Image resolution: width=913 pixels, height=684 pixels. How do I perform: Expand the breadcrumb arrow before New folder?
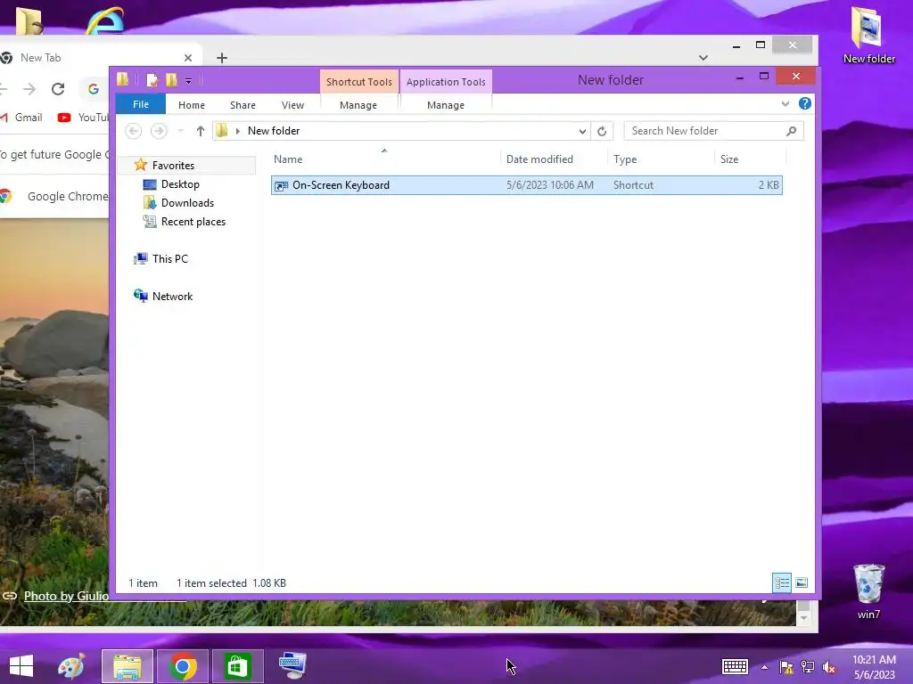coord(237,131)
